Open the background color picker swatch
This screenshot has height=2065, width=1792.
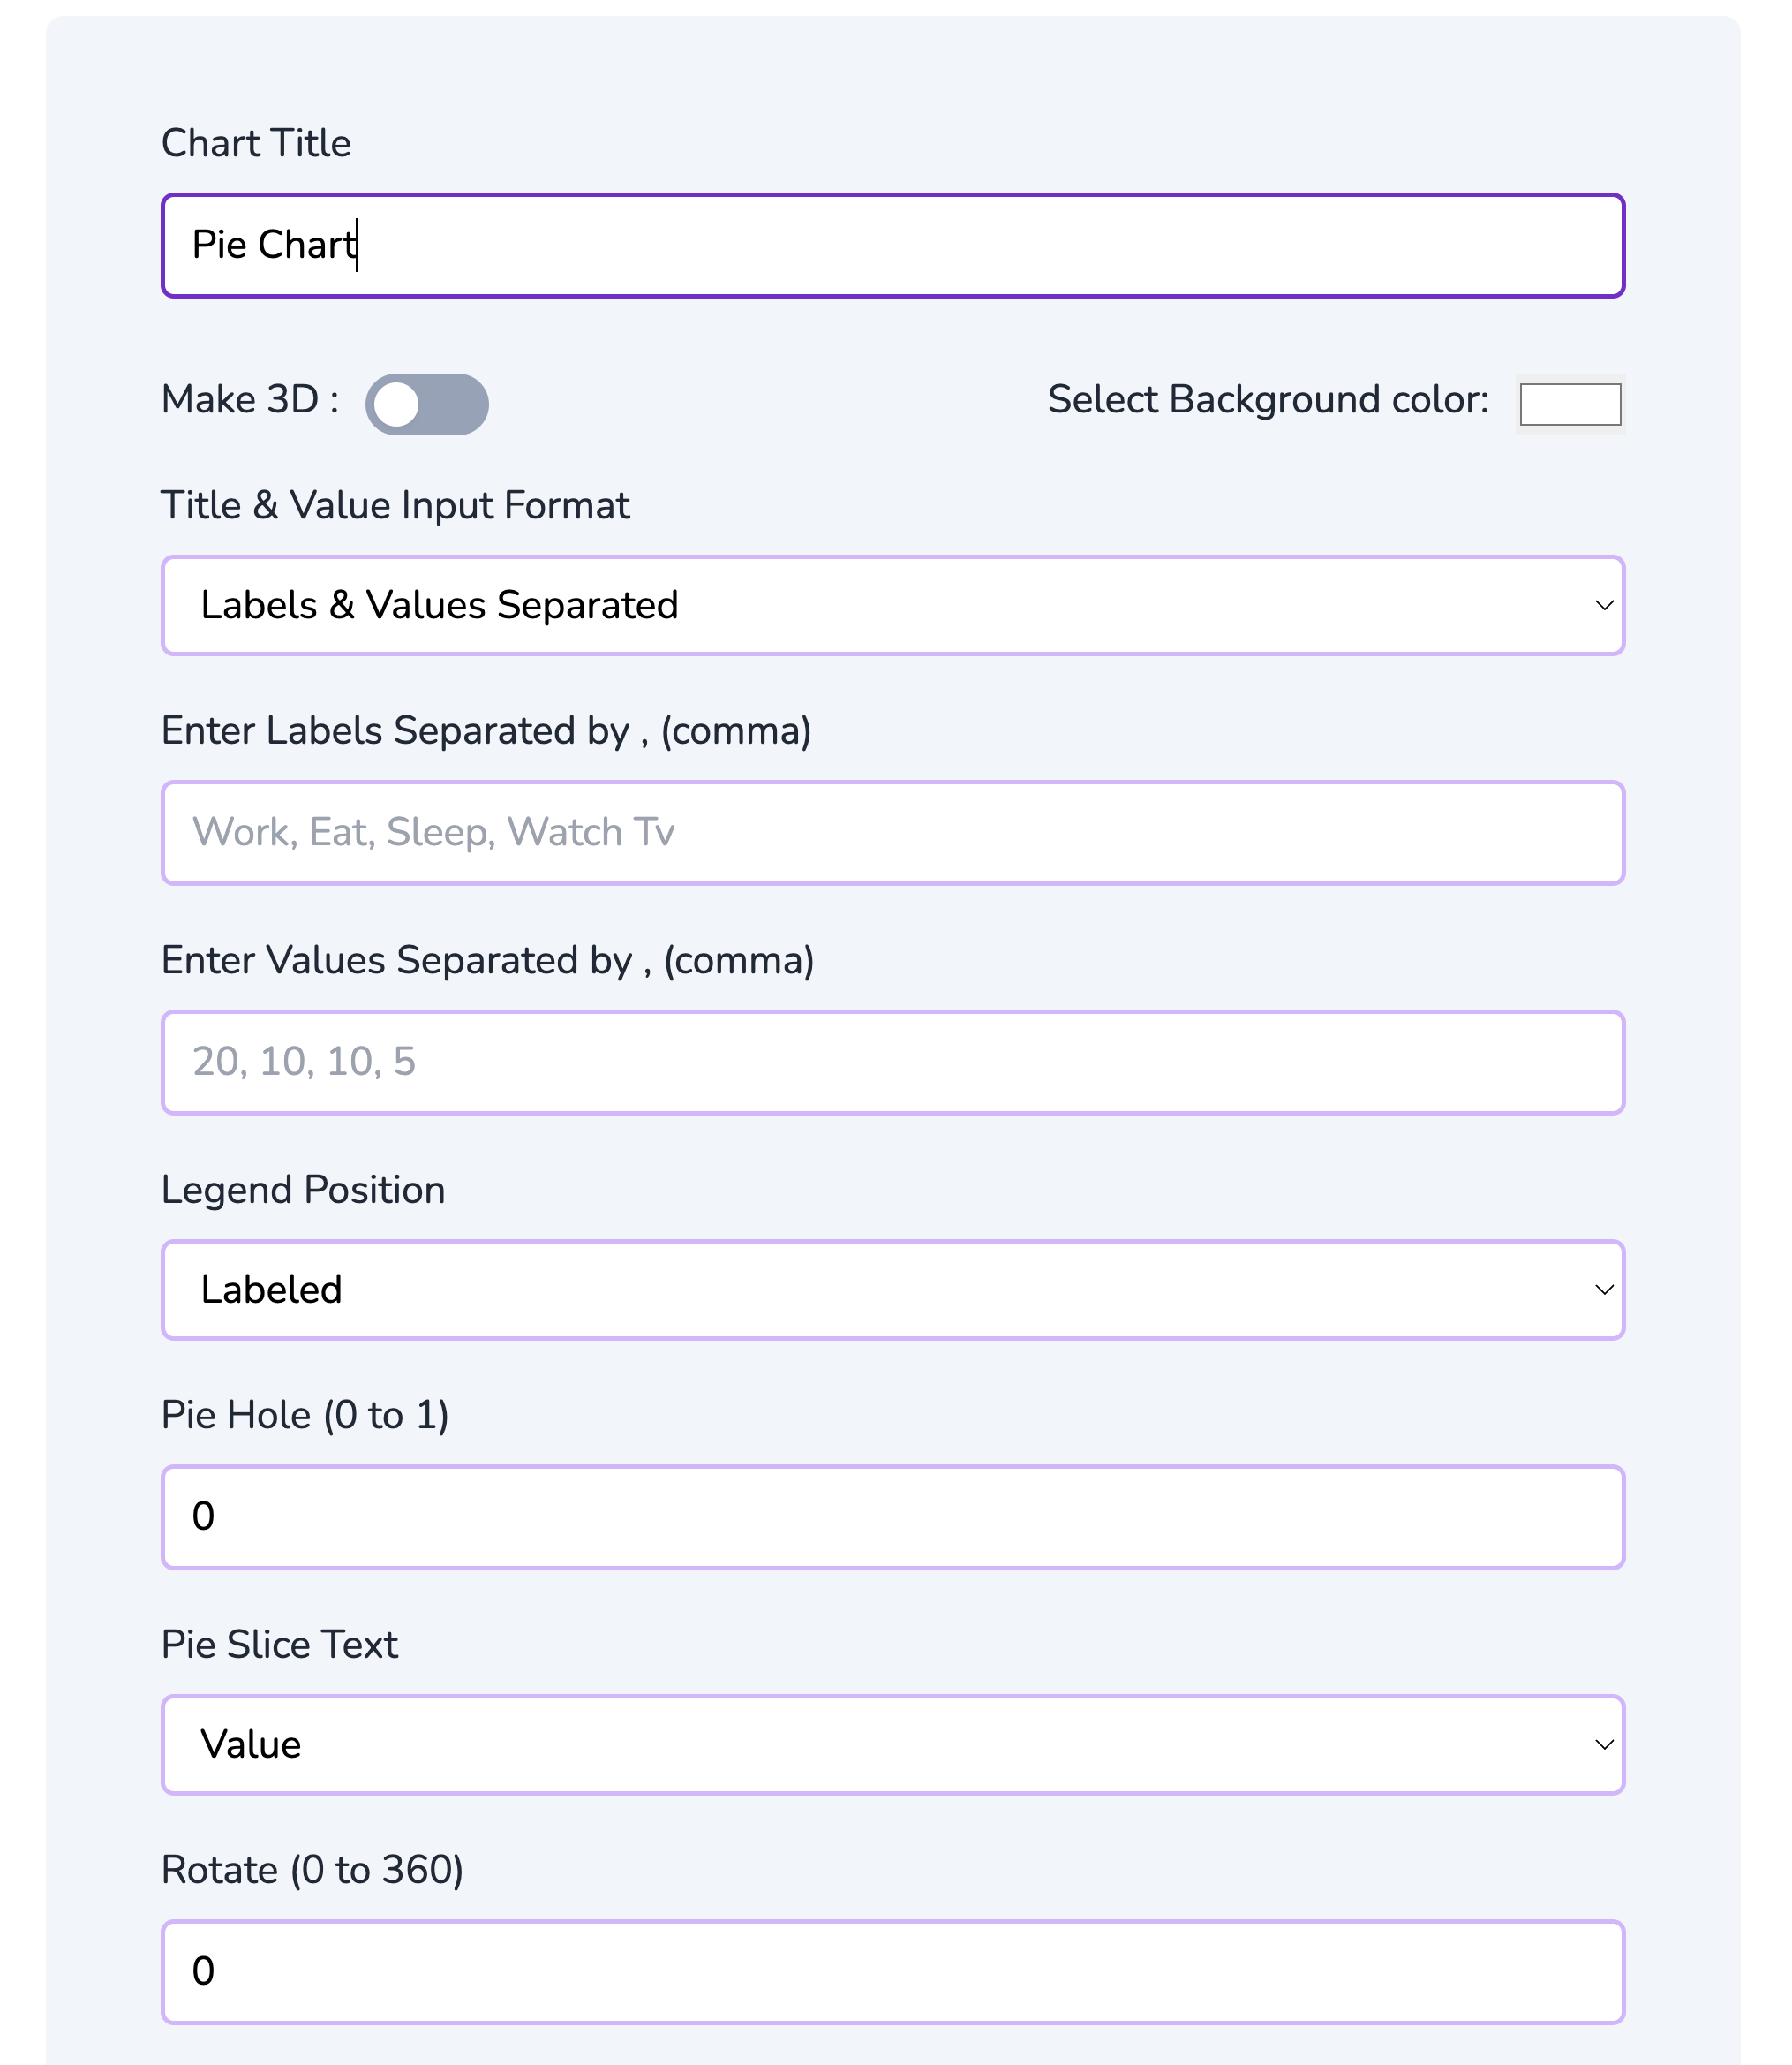(x=1570, y=405)
